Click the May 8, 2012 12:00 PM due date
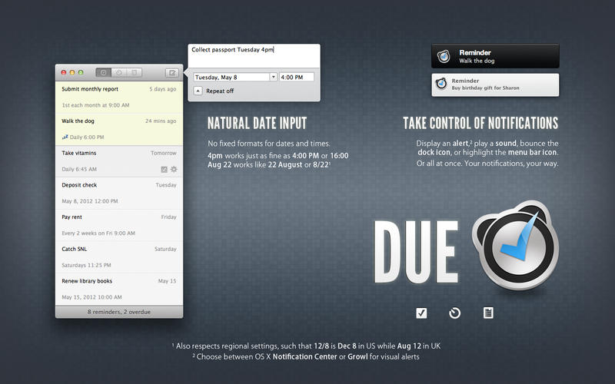The height and width of the screenshot is (384, 615). [x=89, y=201]
